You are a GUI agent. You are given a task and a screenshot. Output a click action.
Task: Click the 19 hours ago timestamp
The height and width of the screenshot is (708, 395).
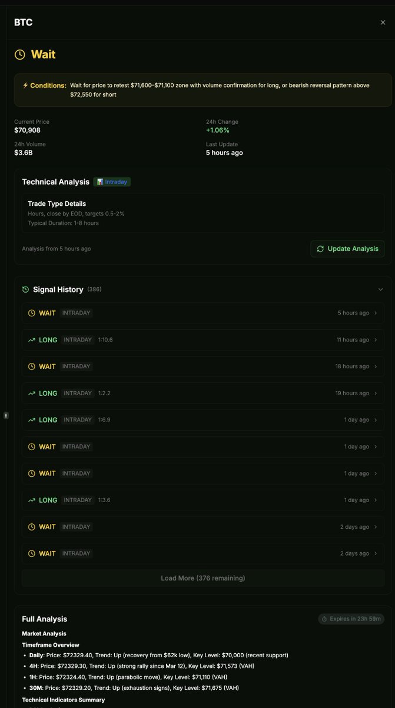coord(353,393)
